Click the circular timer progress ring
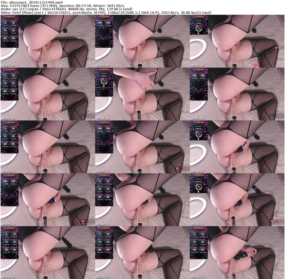The height and width of the screenshot is (279, 285). [199, 28]
